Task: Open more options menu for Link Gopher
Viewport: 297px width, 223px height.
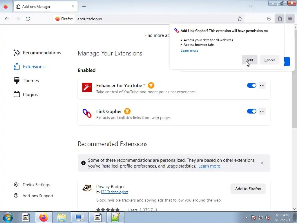Action: tap(262, 111)
